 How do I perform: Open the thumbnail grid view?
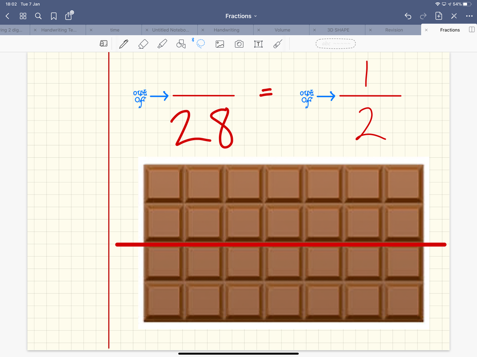tap(23, 16)
